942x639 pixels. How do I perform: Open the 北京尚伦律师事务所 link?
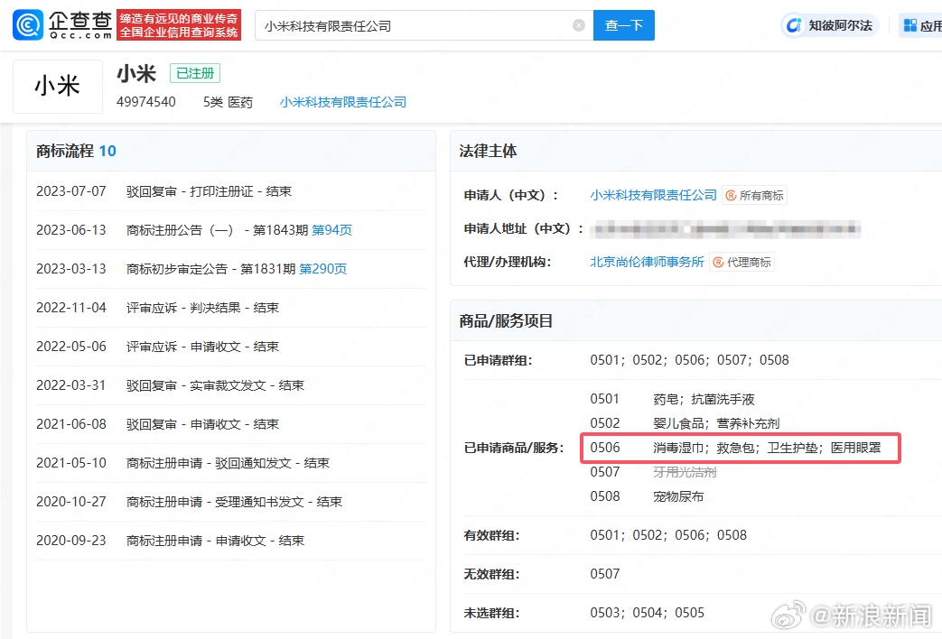(x=647, y=262)
